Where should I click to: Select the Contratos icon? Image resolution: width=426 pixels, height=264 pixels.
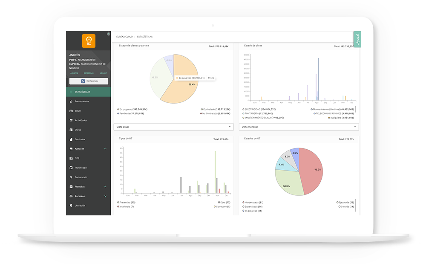pos(71,139)
